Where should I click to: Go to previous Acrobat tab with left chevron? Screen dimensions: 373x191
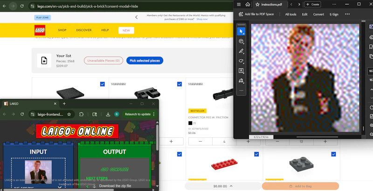[x=291, y=4]
